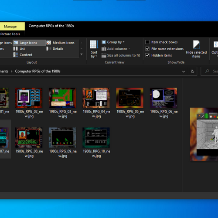218x218 pixels.
Task: Click the file name 1980s_RPG_05_new.jpg text
Action: coord(130,114)
